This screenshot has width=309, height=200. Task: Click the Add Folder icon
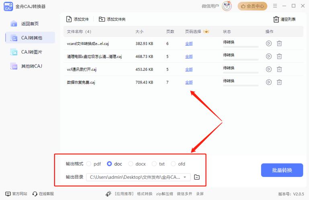(x=102, y=19)
